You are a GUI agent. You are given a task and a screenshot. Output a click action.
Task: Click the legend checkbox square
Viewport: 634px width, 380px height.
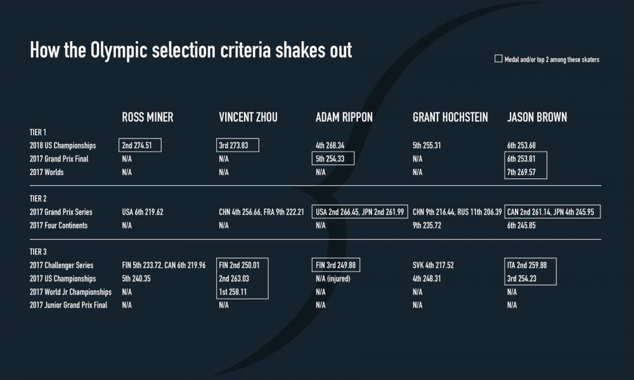498,59
